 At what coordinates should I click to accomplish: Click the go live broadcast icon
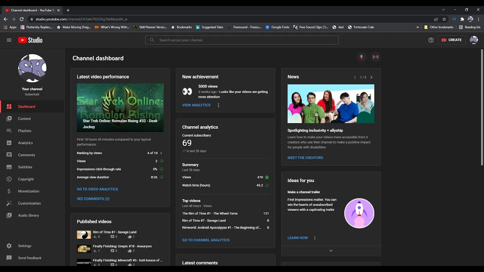point(375,57)
